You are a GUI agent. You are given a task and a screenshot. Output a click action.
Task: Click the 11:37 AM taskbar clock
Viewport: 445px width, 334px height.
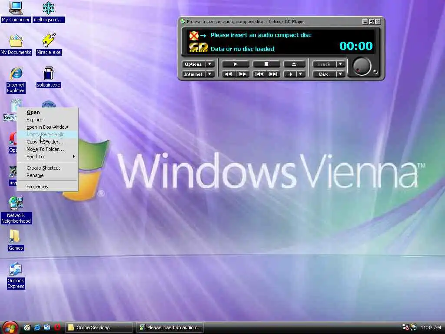coord(431,327)
